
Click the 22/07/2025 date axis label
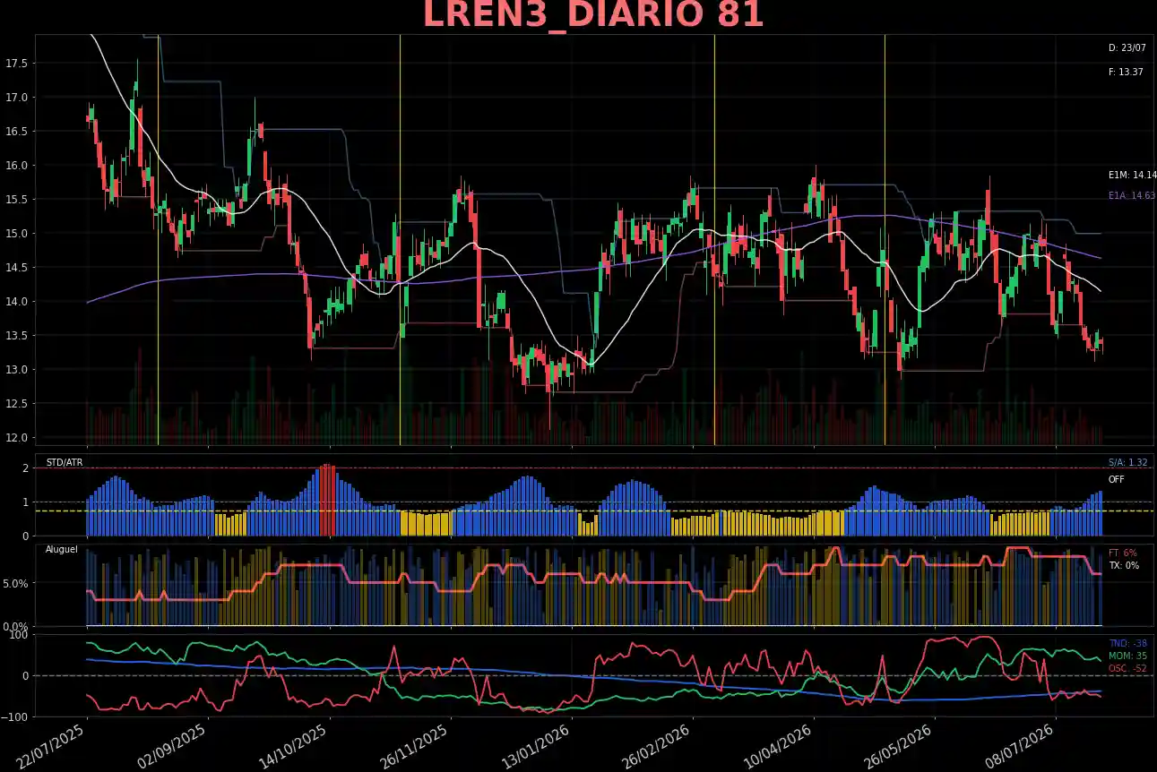coord(49,748)
